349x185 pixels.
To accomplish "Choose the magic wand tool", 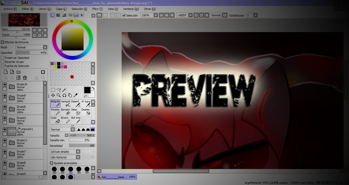I will pyautogui.click(x=64, y=90).
